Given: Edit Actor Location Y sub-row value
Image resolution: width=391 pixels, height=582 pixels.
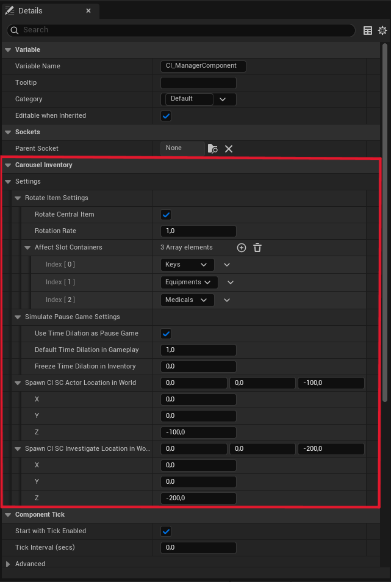Looking at the screenshot, I should click(x=198, y=415).
